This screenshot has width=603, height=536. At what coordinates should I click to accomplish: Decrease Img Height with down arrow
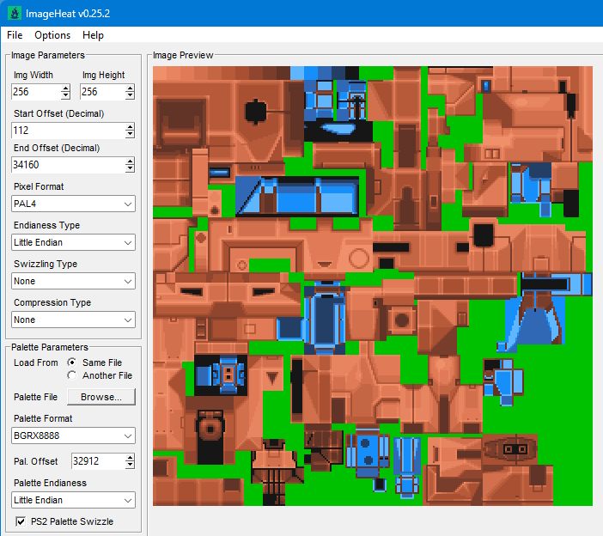(x=130, y=95)
